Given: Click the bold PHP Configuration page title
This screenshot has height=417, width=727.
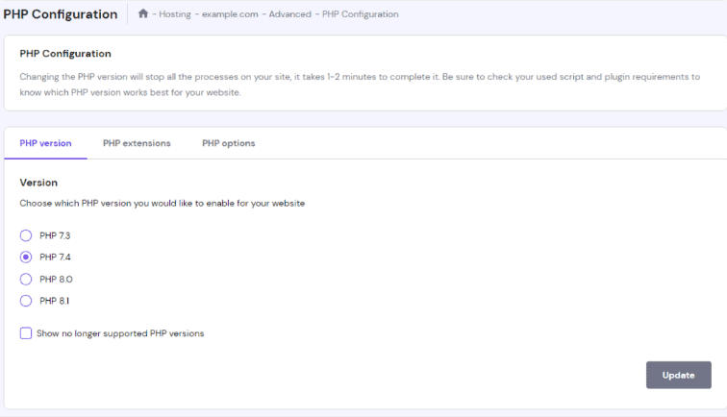Looking at the screenshot, I should (60, 14).
